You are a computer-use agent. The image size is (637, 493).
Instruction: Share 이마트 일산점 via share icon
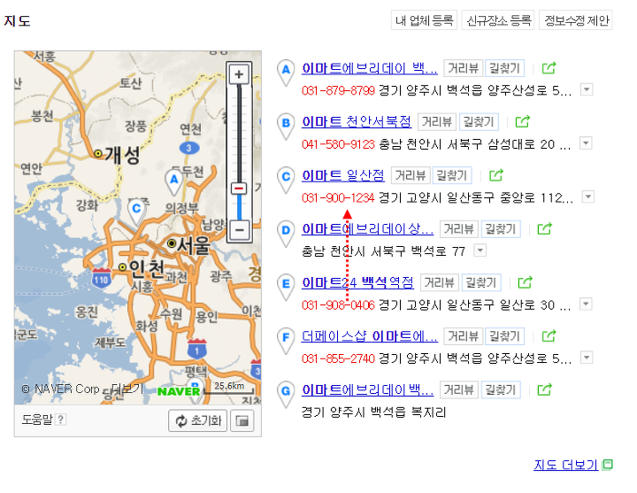[496, 175]
